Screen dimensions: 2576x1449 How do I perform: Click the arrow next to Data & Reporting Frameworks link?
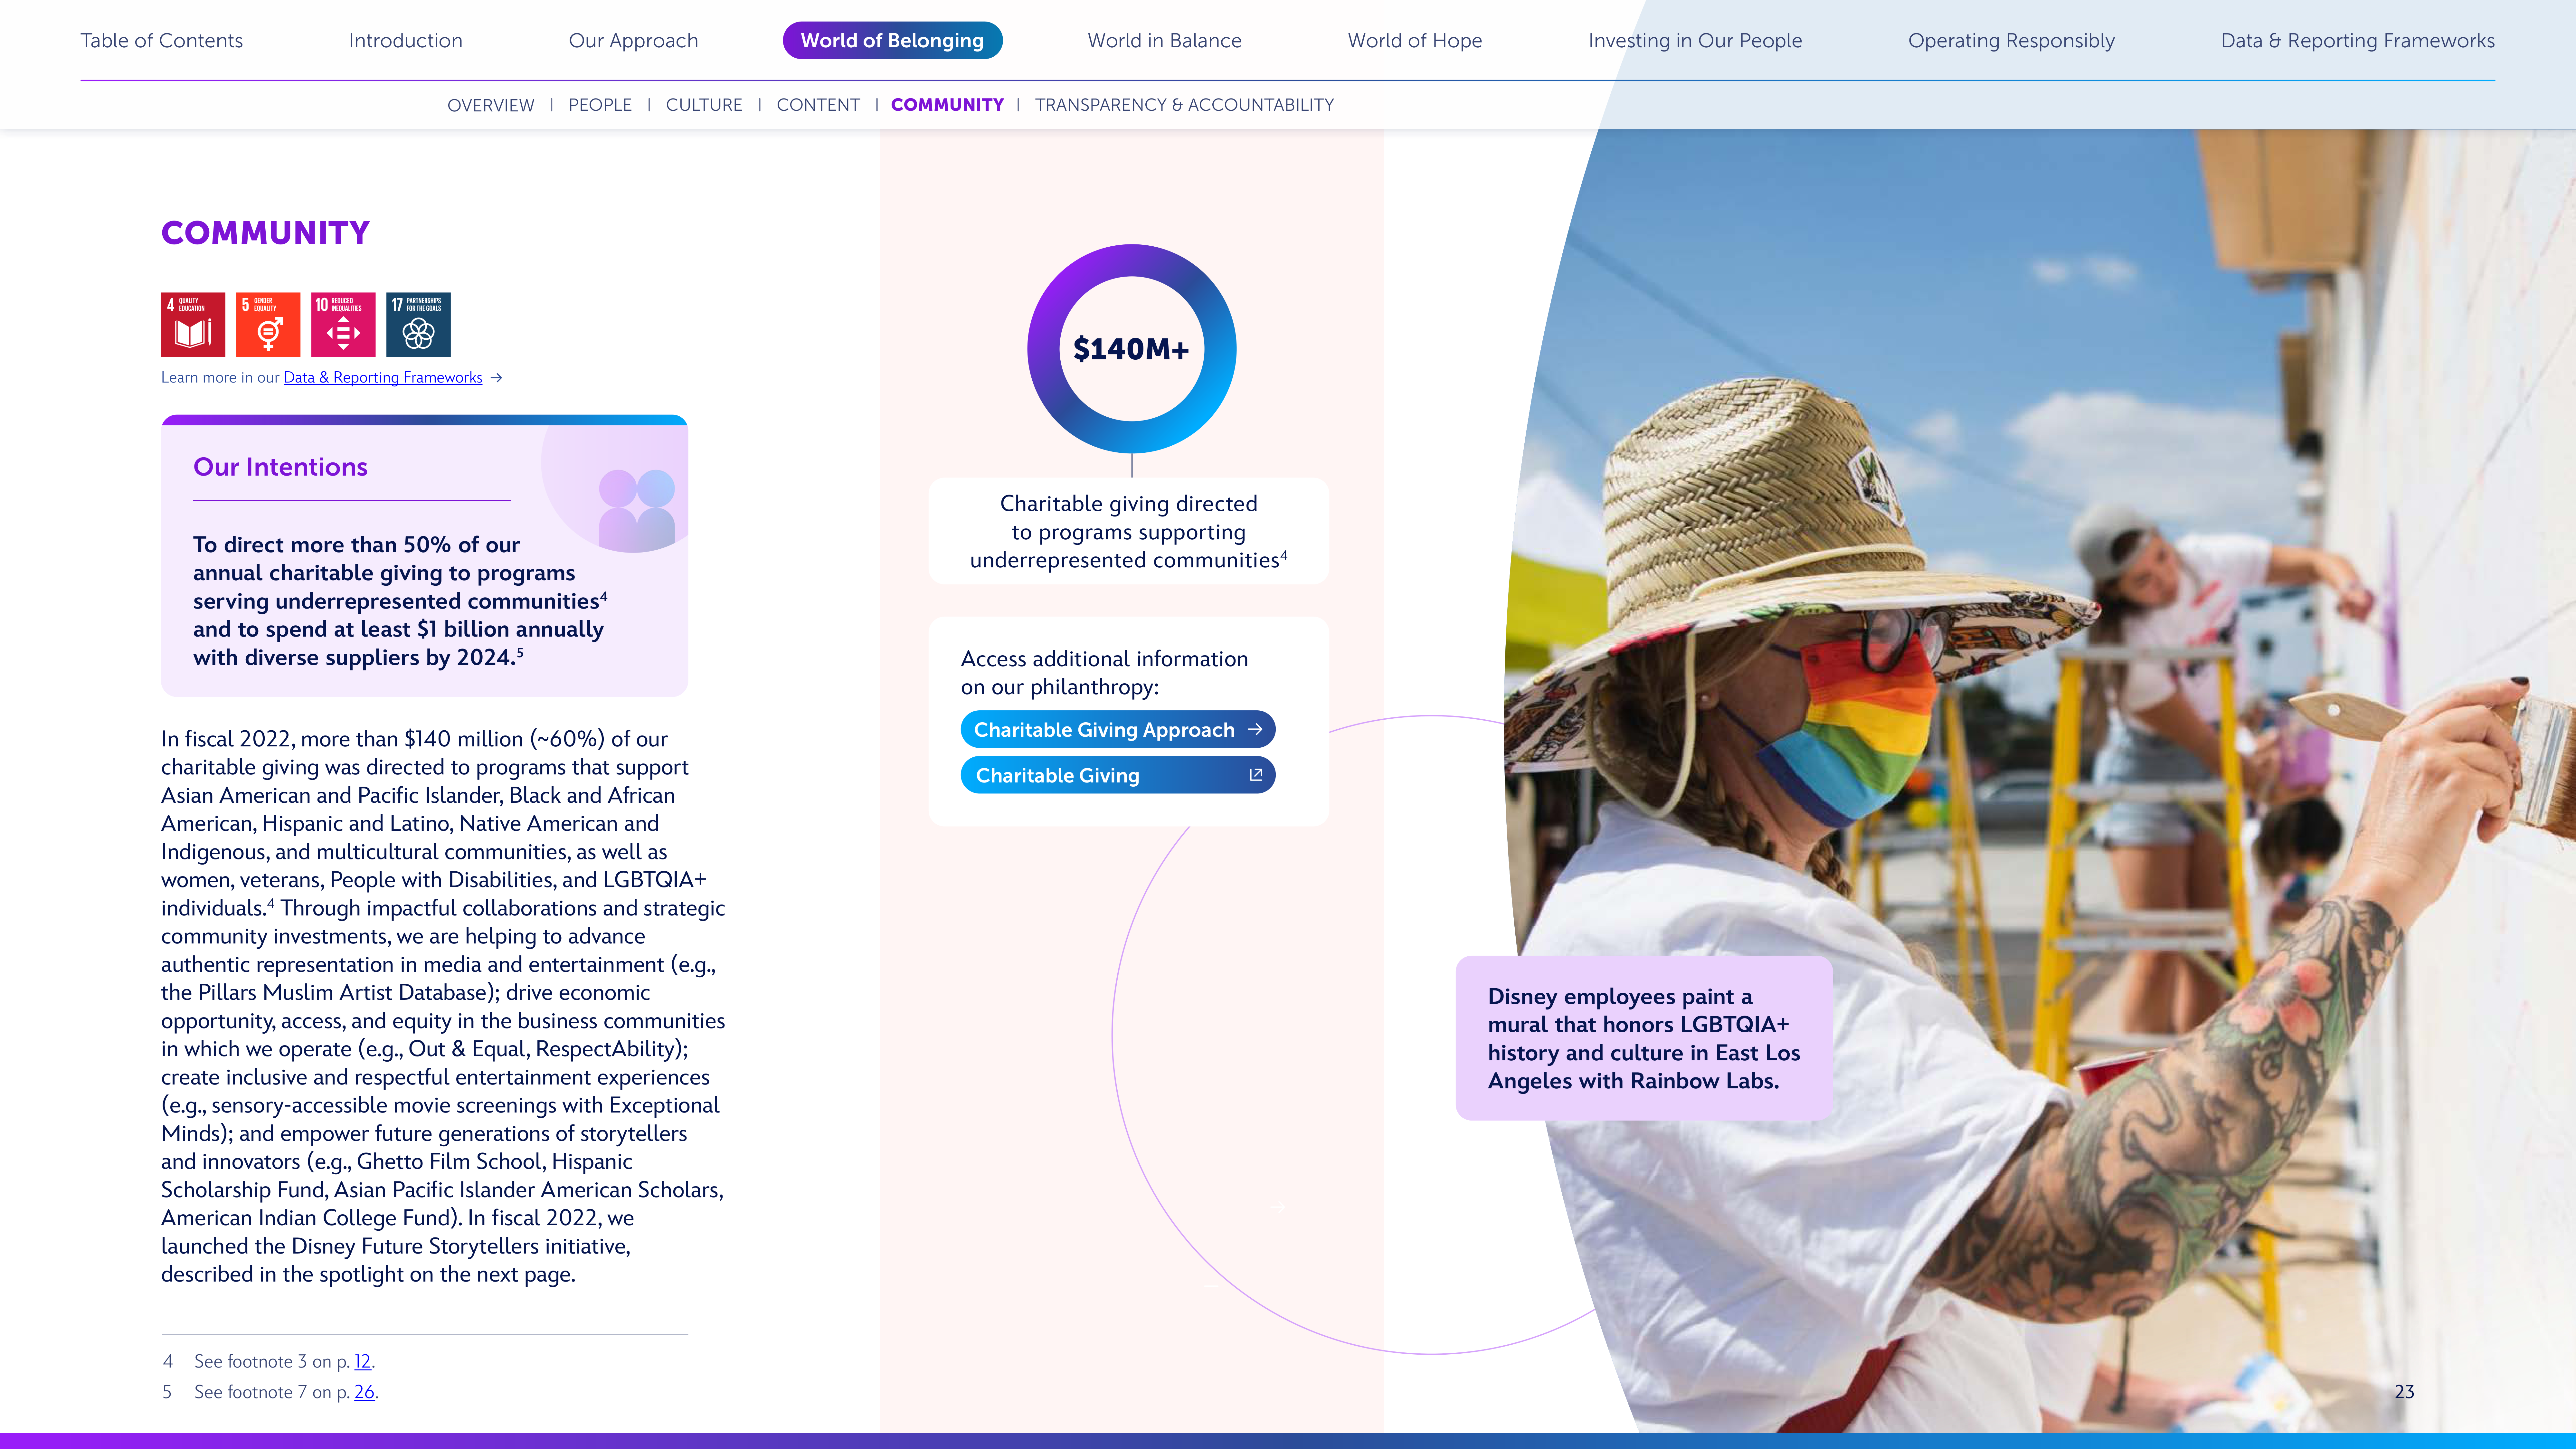pyautogui.click(x=496, y=378)
